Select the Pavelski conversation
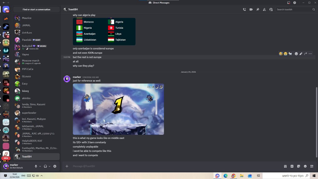 [36, 40]
